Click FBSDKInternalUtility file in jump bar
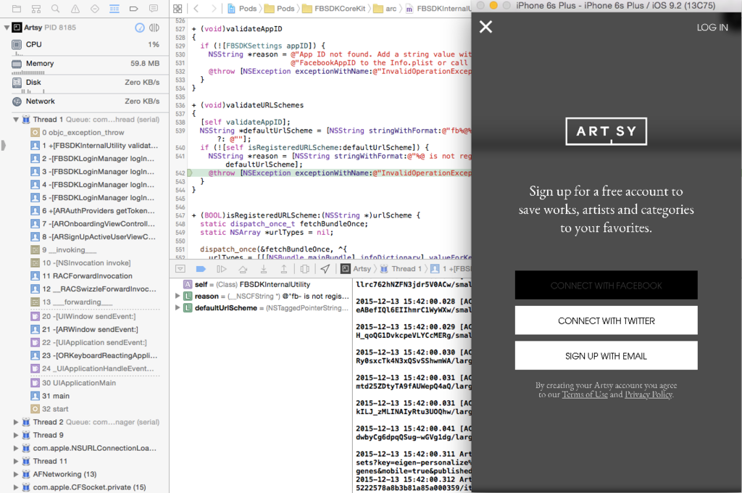The image size is (742, 493). pos(438,9)
